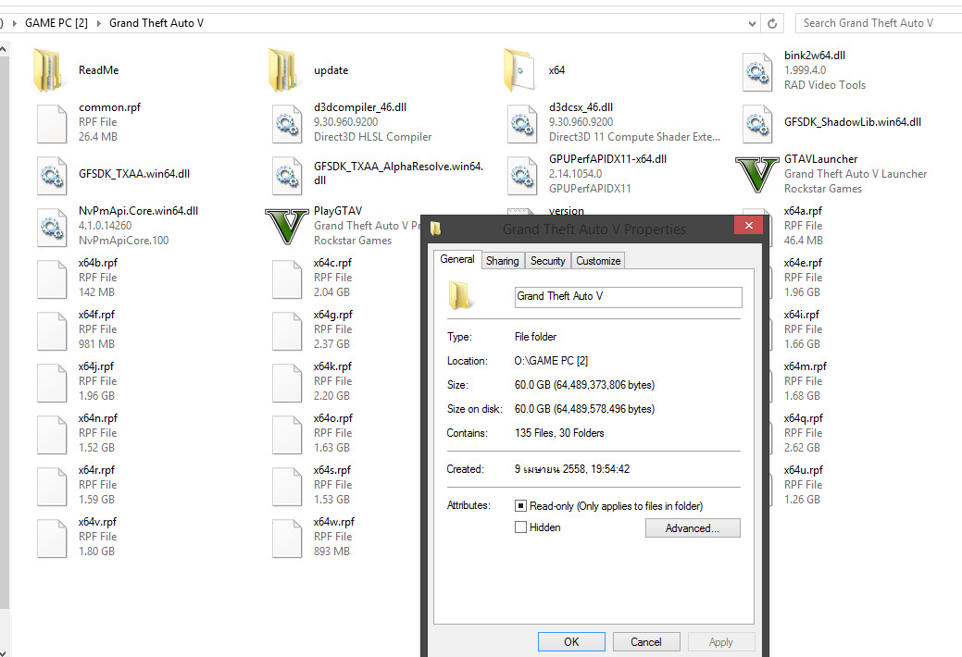
Task: Switch to the General tab
Action: pyautogui.click(x=457, y=259)
